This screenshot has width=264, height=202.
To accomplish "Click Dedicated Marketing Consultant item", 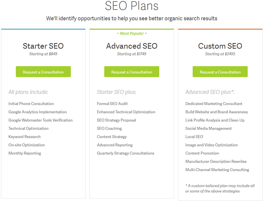I will [x=214, y=103].
